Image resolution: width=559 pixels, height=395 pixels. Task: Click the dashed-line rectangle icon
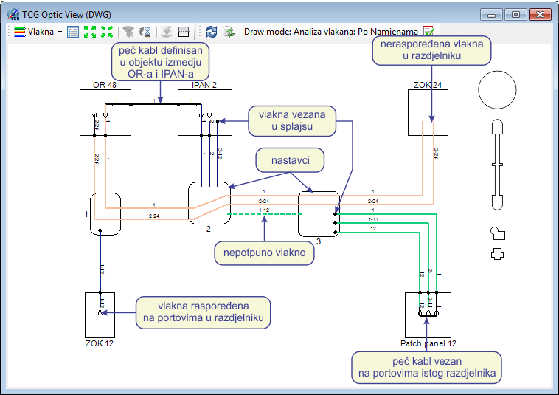coord(184,32)
